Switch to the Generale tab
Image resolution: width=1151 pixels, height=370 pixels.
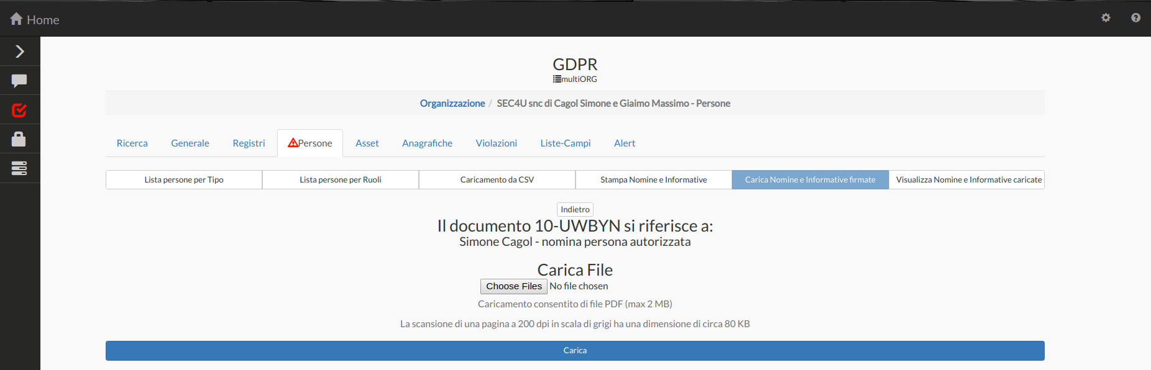point(190,143)
